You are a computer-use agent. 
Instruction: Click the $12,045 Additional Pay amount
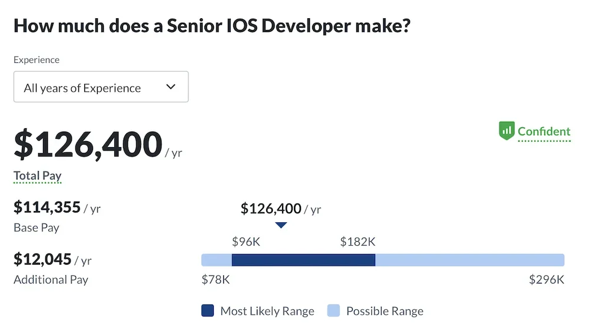(x=43, y=259)
